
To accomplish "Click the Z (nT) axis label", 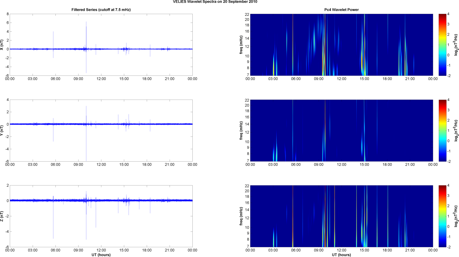I will click(2, 216).
